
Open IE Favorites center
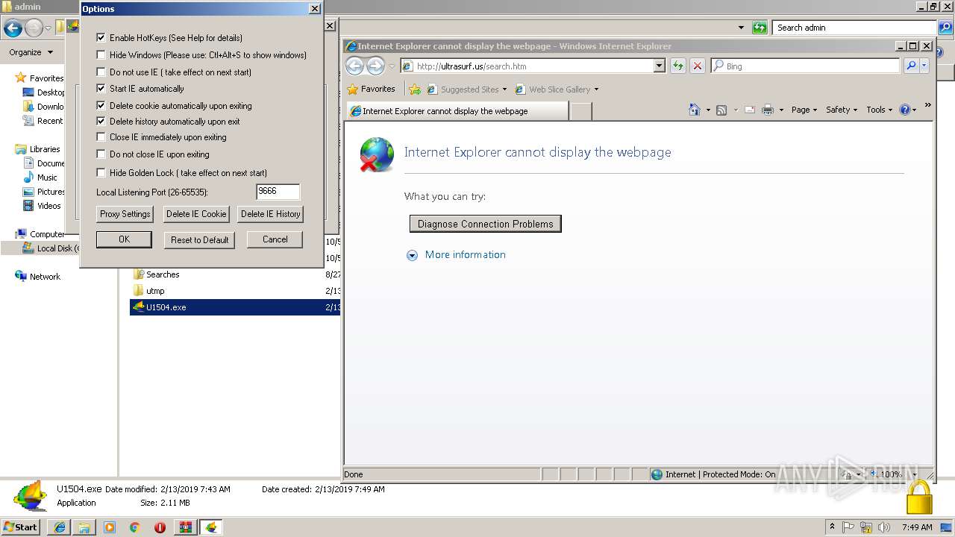[x=372, y=89]
